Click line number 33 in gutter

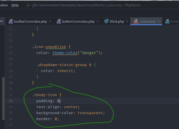(11, 101)
